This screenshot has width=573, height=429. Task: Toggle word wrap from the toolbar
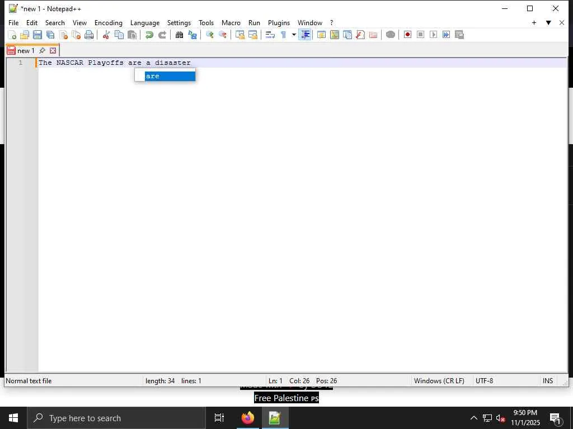coord(270,35)
